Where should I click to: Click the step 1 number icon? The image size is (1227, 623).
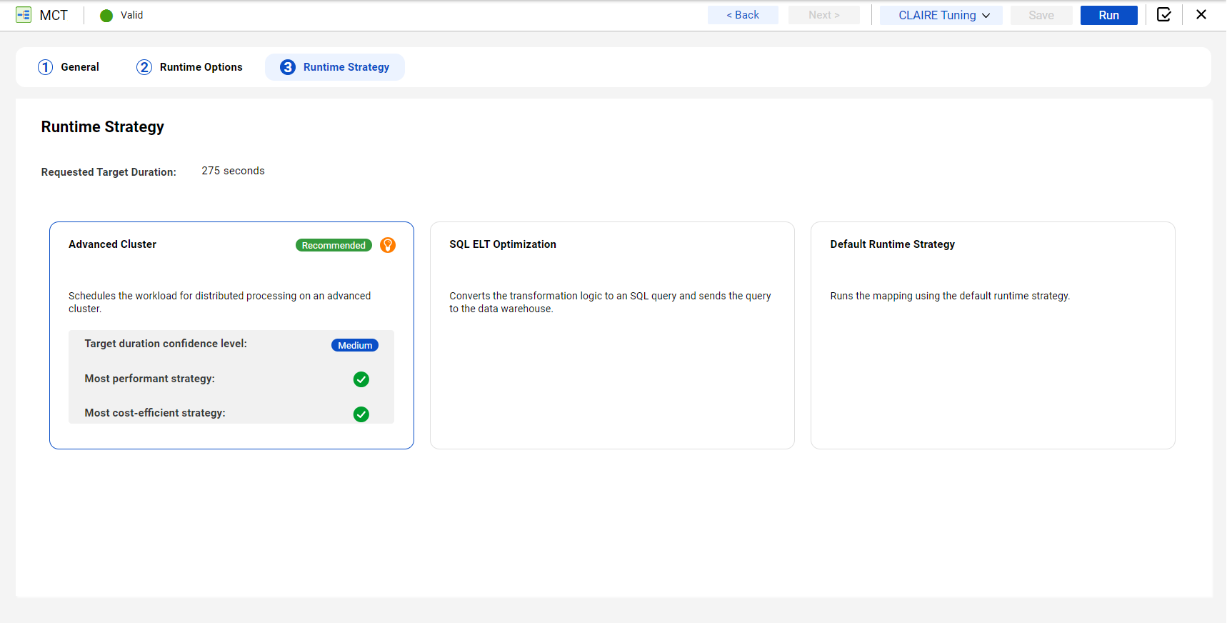pos(46,67)
